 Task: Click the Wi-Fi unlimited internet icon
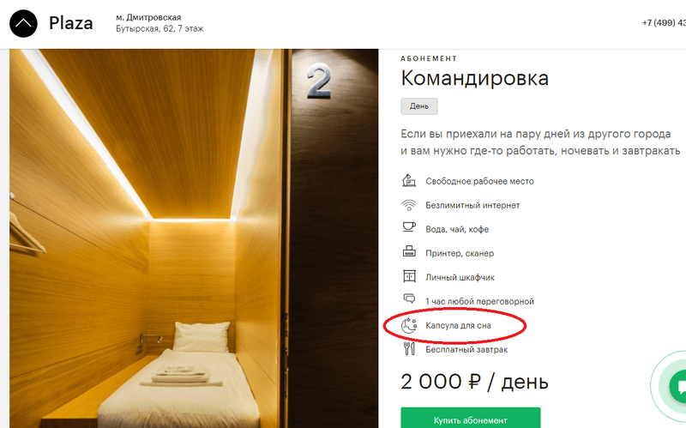coord(409,205)
